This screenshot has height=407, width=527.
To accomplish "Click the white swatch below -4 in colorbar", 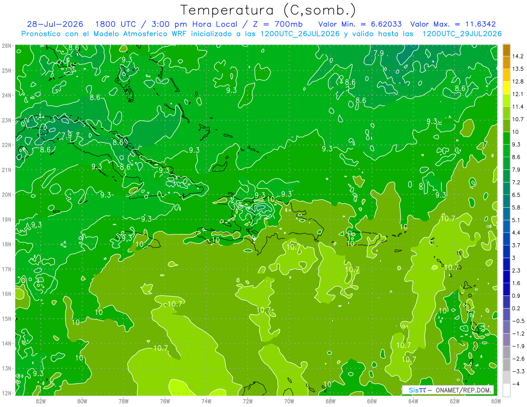I will [x=506, y=390].
